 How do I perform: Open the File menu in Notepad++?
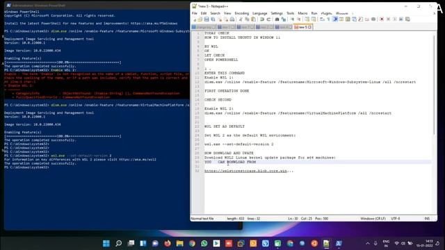point(195,13)
